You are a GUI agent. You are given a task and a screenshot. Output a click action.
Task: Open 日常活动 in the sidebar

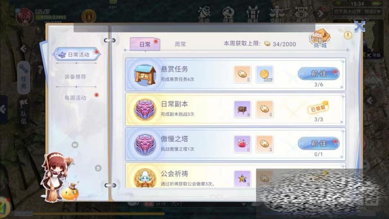point(77,54)
